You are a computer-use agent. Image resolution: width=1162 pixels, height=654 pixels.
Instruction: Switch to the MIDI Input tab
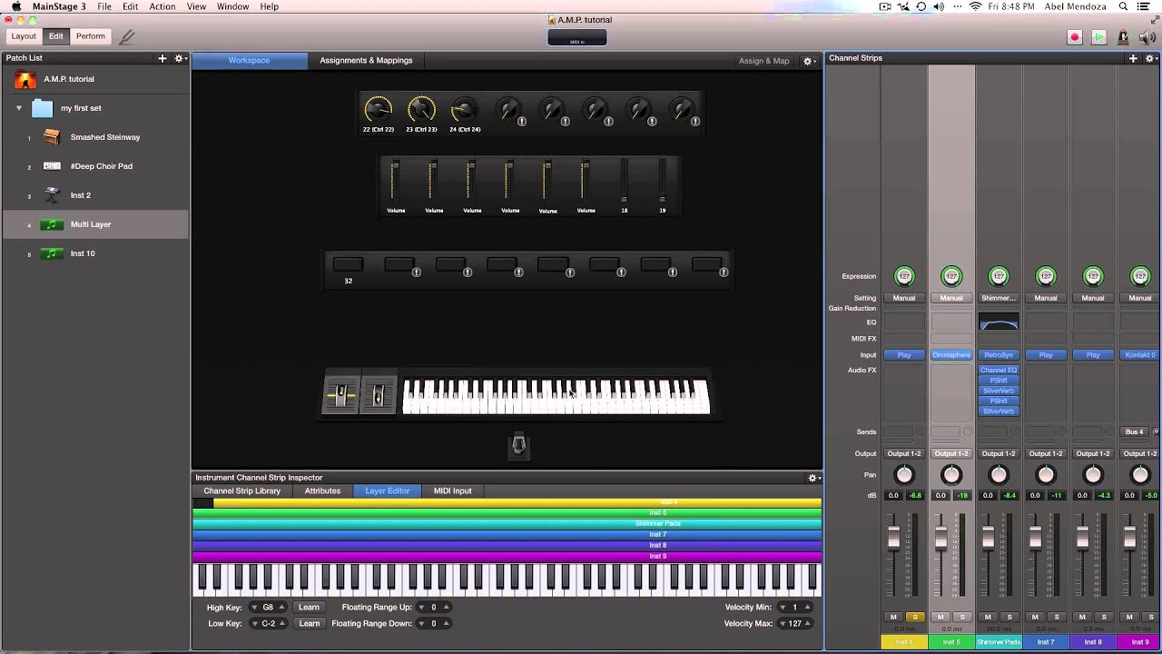click(x=452, y=491)
